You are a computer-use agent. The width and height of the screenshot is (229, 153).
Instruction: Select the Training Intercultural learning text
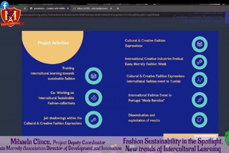click(x=53, y=73)
